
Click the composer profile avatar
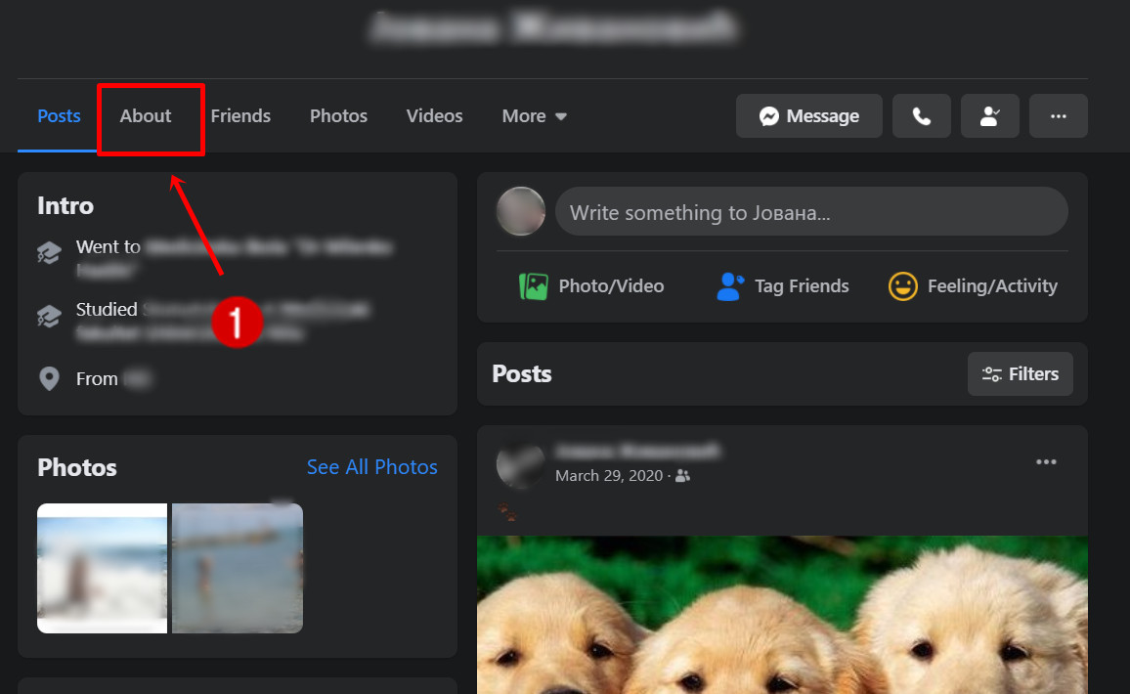[520, 212]
